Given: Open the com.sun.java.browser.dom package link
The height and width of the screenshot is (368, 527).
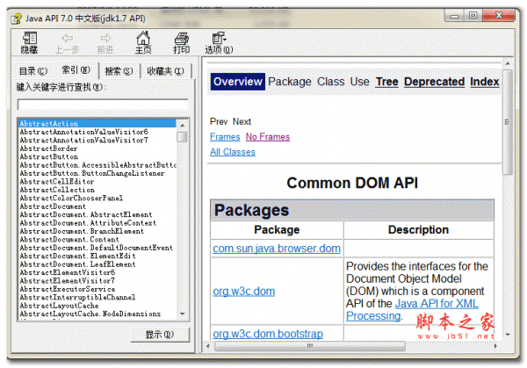Looking at the screenshot, I should tap(277, 249).
